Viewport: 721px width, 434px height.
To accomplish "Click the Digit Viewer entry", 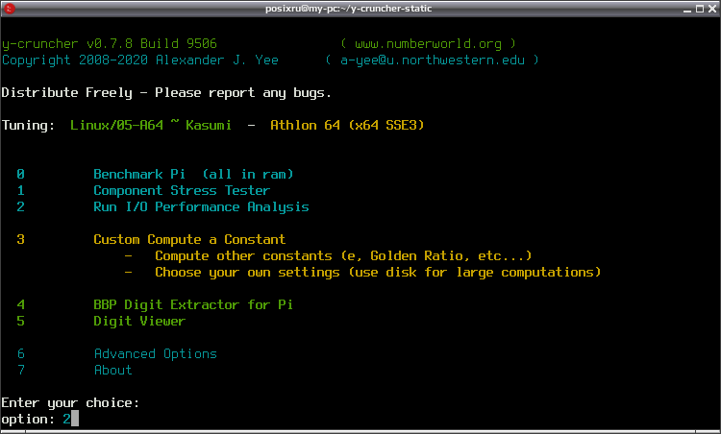I will point(139,321).
